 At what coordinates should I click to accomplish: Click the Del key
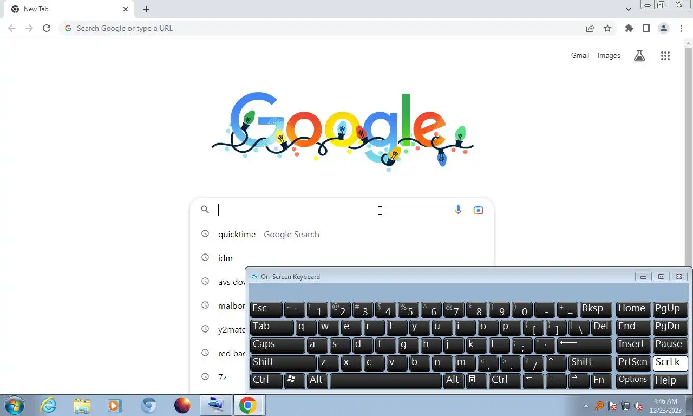click(602, 327)
